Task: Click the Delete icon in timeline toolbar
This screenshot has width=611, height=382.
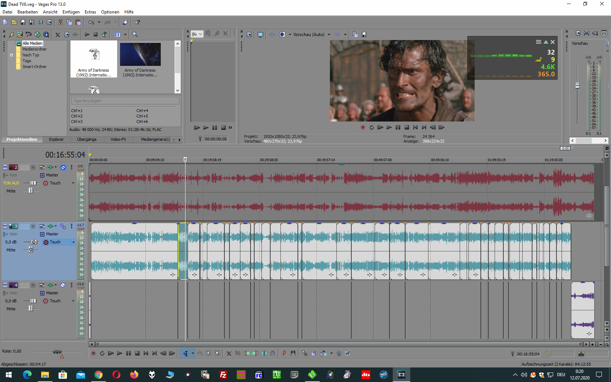Action: [229, 353]
